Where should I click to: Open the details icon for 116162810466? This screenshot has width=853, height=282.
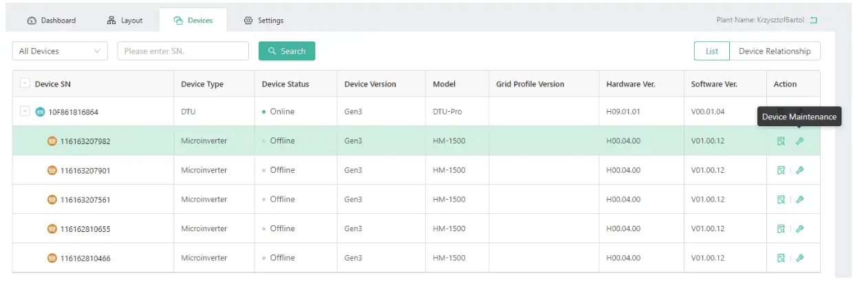(x=781, y=258)
